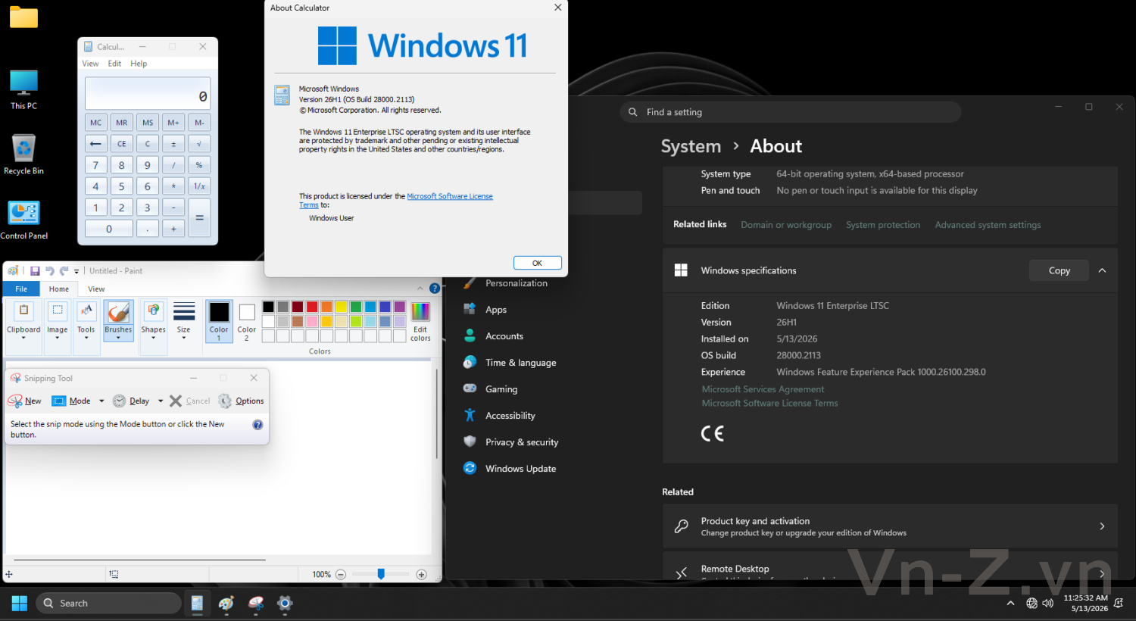Viewport: 1136px width, 621px height.
Task: Click the Paint zoom slider thumb
Action: click(381, 575)
